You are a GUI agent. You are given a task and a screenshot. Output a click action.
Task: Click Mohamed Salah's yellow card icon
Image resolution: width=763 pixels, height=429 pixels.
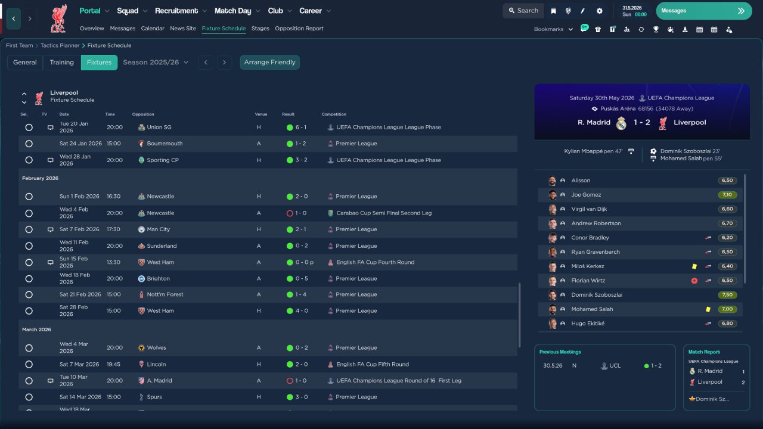click(708, 309)
